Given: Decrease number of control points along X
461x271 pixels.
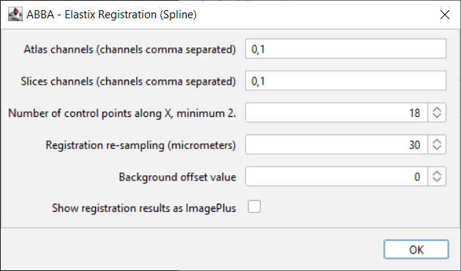Looking at the screenshot, I should [x=437, y=117].
